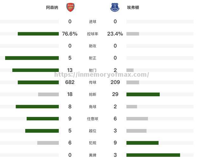This screenshot has width=203, height=160.
Task: Click the 传球 passes stat label
Action: click(x=93, y=82)
